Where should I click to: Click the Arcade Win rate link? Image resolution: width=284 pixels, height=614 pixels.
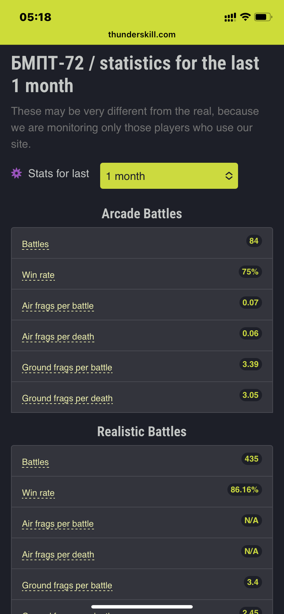click(x=38, y=275)
